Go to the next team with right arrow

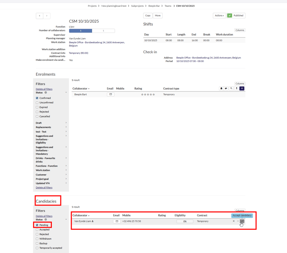coord(47,16)
